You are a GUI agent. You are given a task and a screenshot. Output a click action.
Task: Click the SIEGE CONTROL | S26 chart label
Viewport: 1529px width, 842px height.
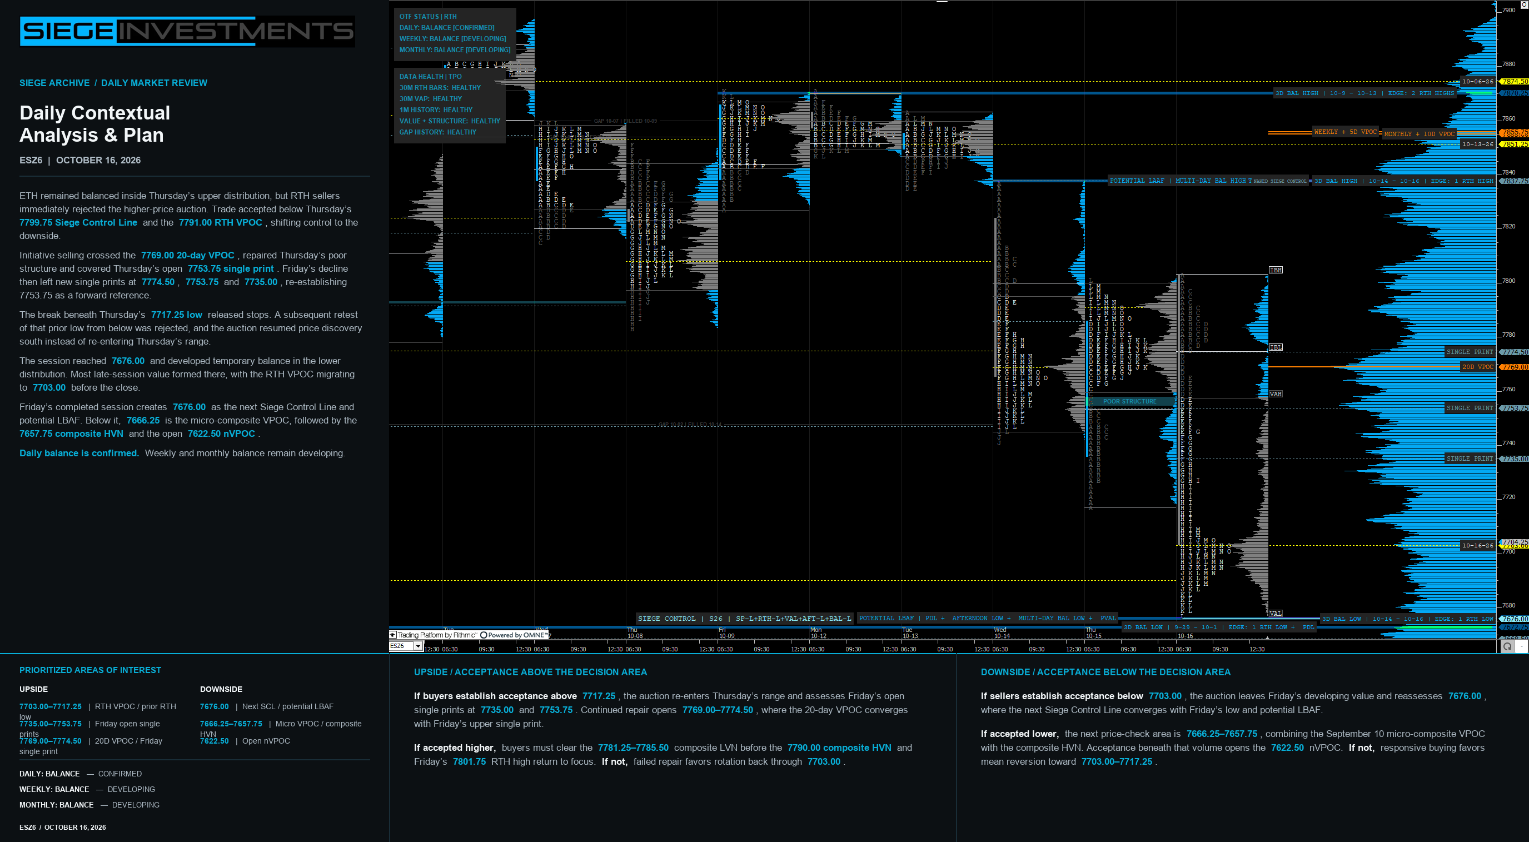(744, 618)
